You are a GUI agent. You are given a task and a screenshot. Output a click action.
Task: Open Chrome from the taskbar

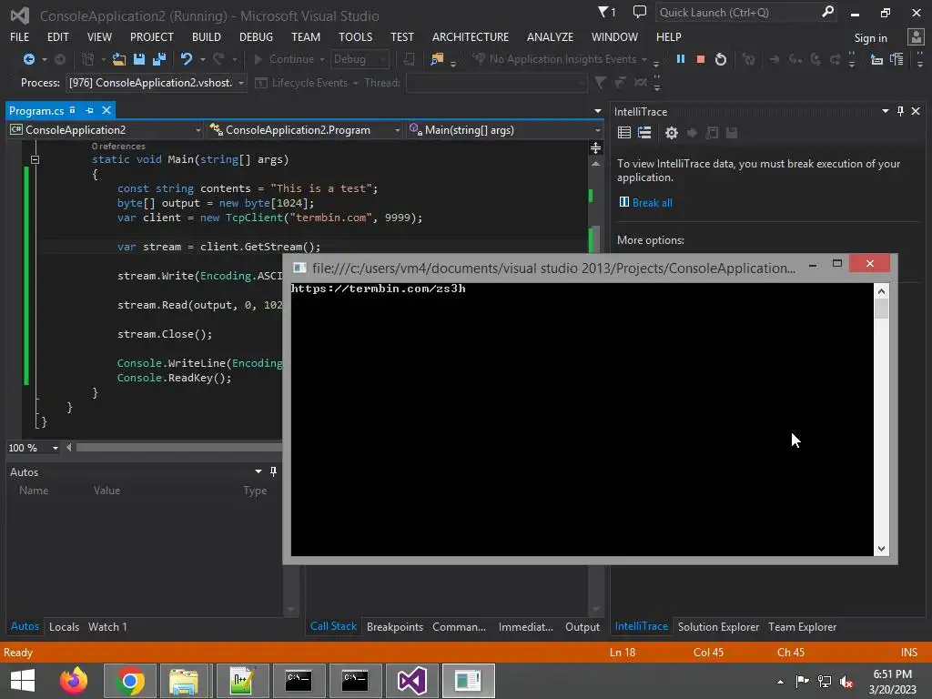click(x=130, y=681)
